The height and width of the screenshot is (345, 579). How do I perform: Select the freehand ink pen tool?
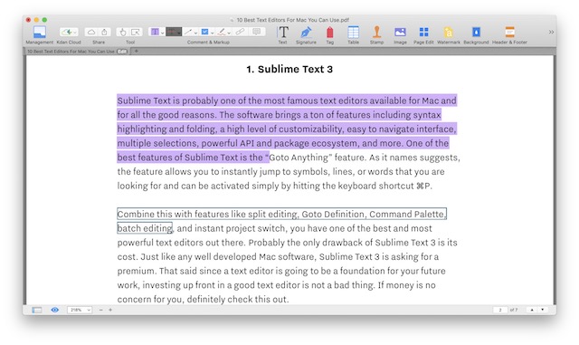[x=222, y=33]
